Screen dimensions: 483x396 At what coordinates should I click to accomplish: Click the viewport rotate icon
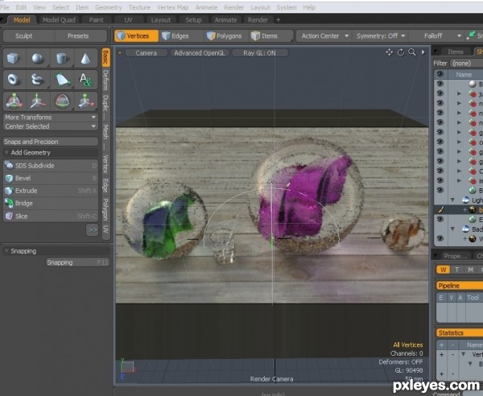tap(401, 52)
